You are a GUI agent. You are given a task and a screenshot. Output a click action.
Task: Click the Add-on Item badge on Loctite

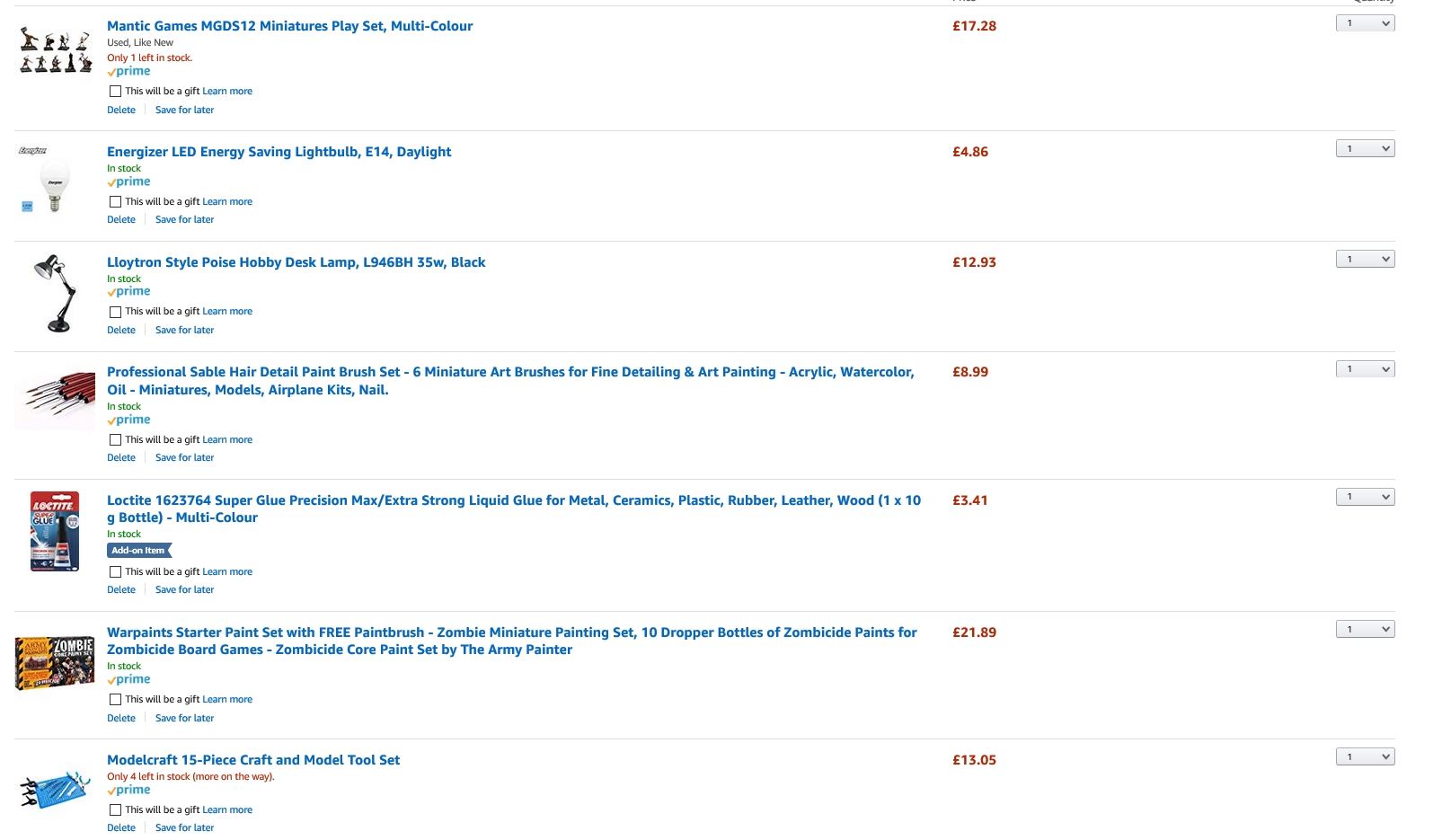[138, 551]
